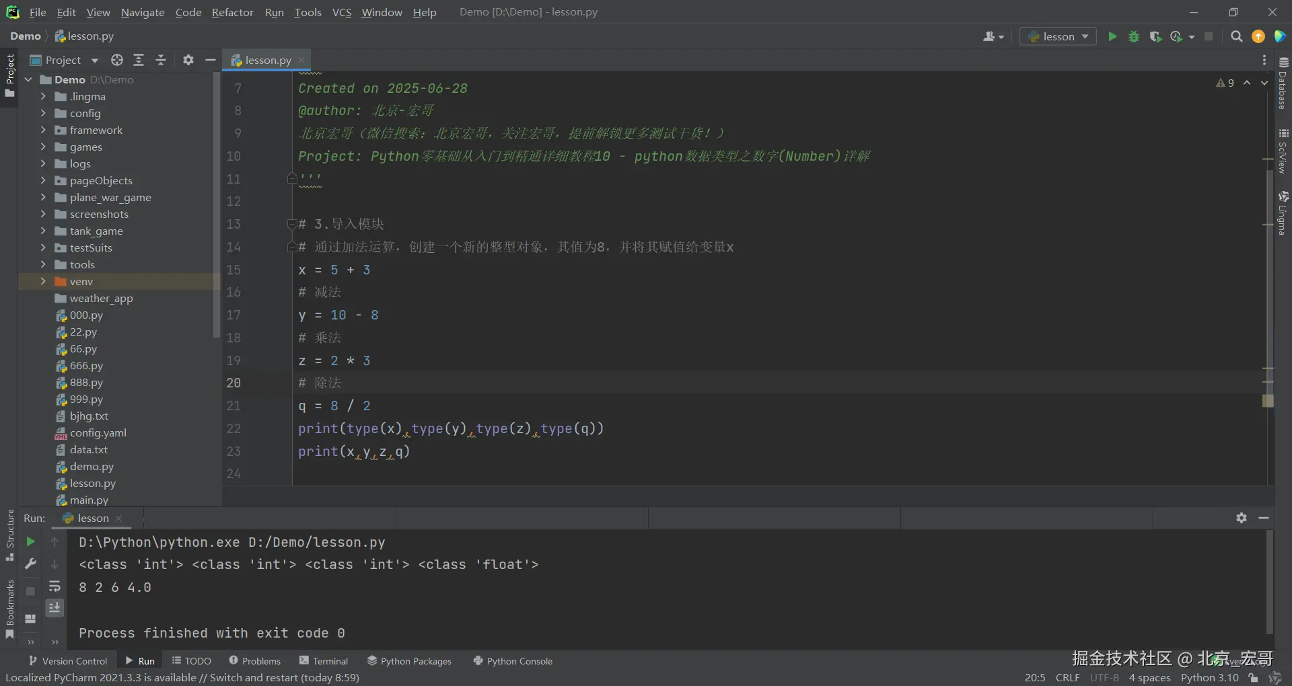Toggle the Structure tool window stripe
The height and width of the screenshot is (686, 1292).
(9, 535)
